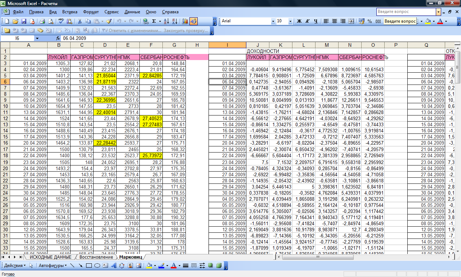Open the Файл menu

point(18,12)
